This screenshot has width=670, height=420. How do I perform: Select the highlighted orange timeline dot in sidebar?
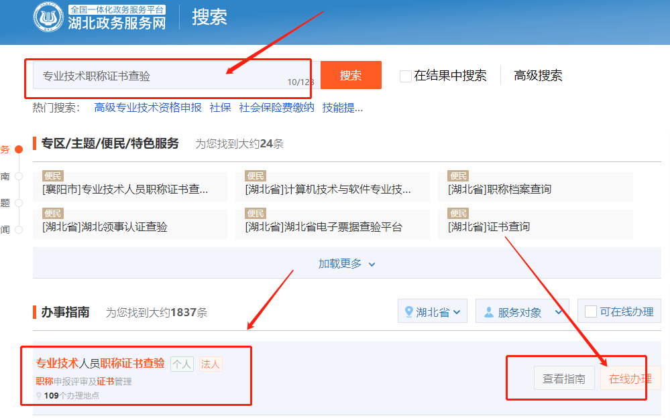(19, 149)
